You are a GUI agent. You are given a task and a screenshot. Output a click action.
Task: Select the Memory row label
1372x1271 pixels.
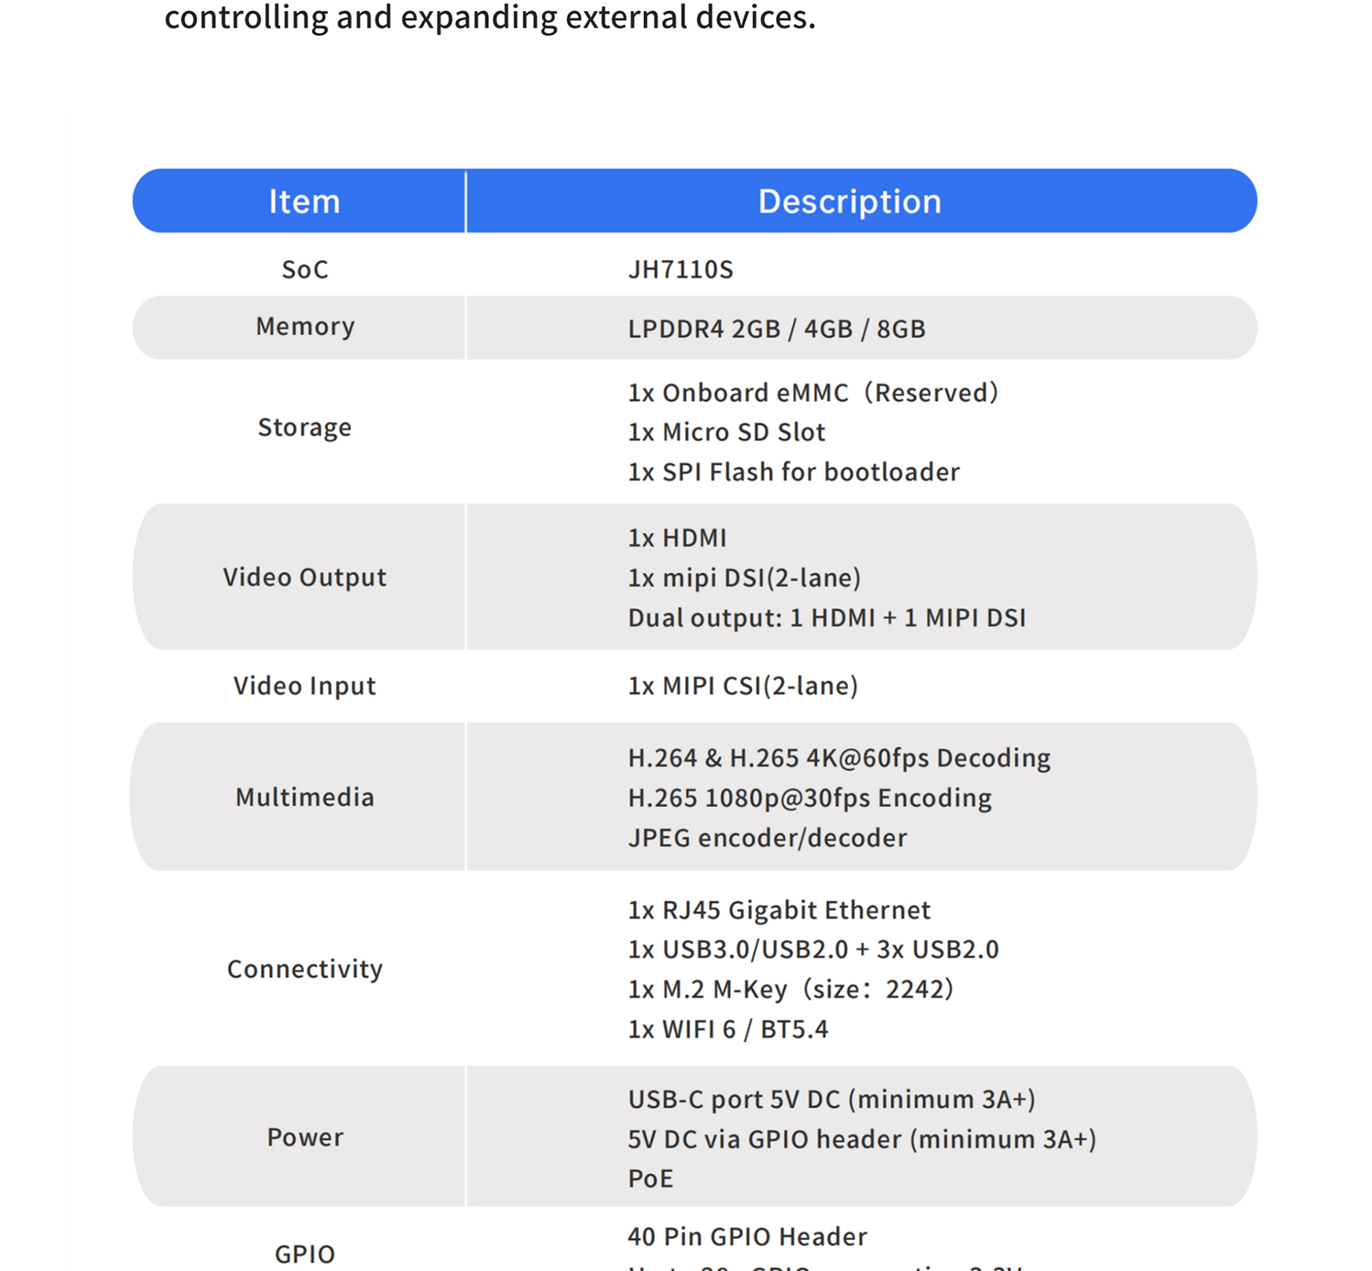305,327
